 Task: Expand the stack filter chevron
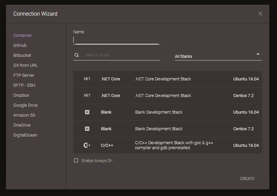click(x=258, y=54)
